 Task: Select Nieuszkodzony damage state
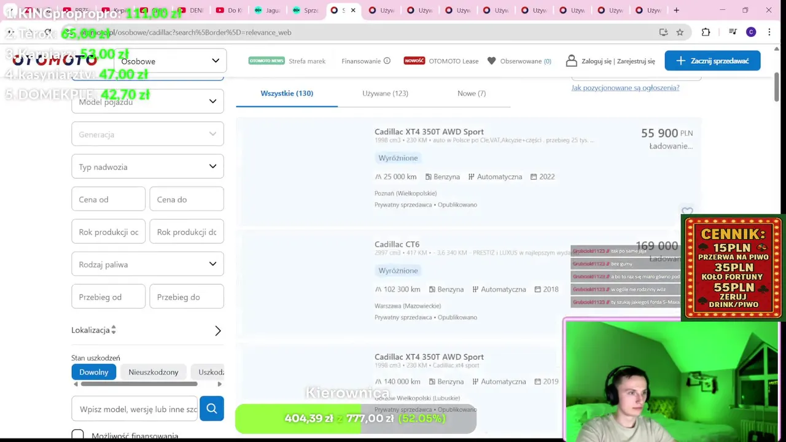coord(154,372)
